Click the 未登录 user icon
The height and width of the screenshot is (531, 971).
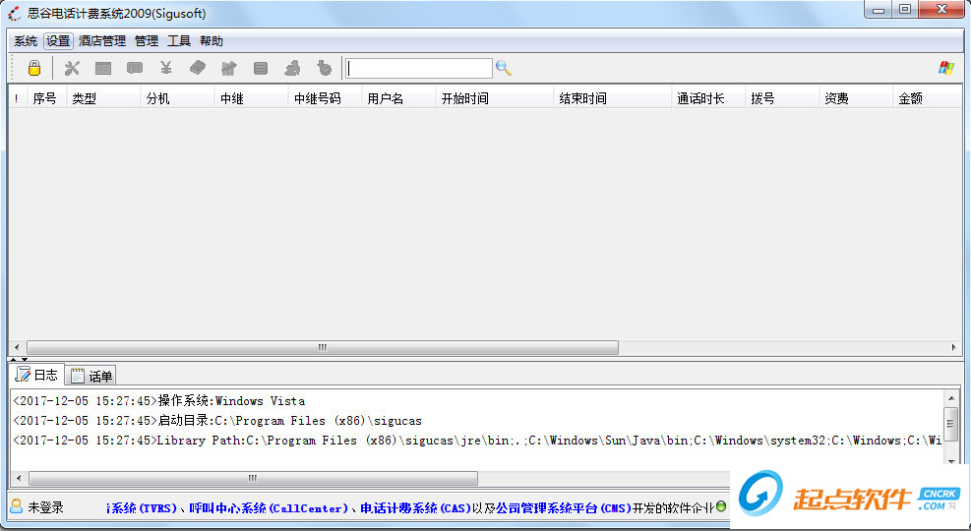17,506
